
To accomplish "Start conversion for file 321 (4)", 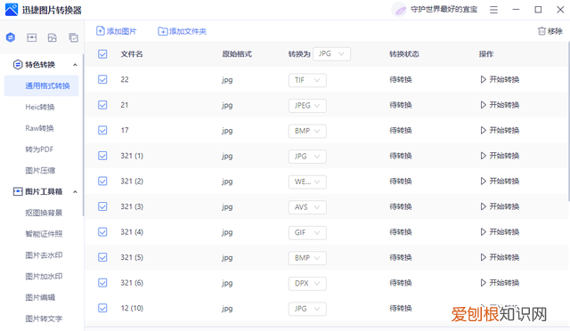I will 500,232.
